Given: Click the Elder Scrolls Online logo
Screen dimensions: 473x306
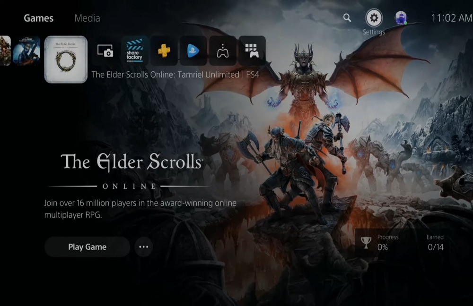Looking at the screenshot, I should pyautogui.click(x=130, y=171).
